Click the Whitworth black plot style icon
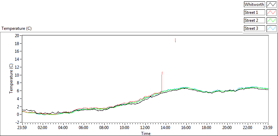 (272, 5)
